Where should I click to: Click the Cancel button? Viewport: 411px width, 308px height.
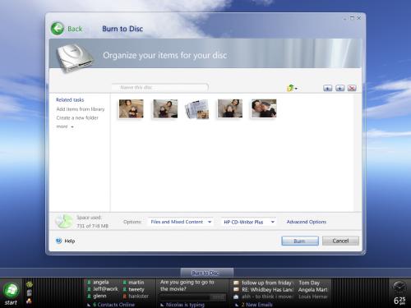[x=340, y=241]
